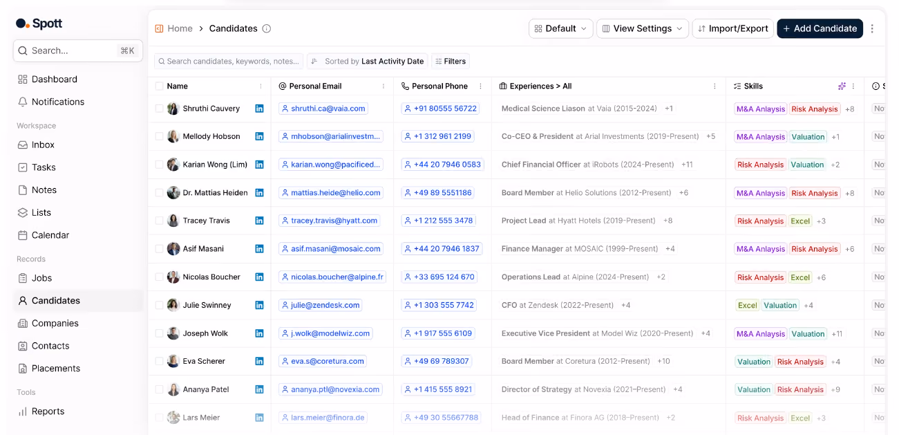Click the AI sparkle icon in Skills column
Screen dimensions: 899x435
click(842, 86)
